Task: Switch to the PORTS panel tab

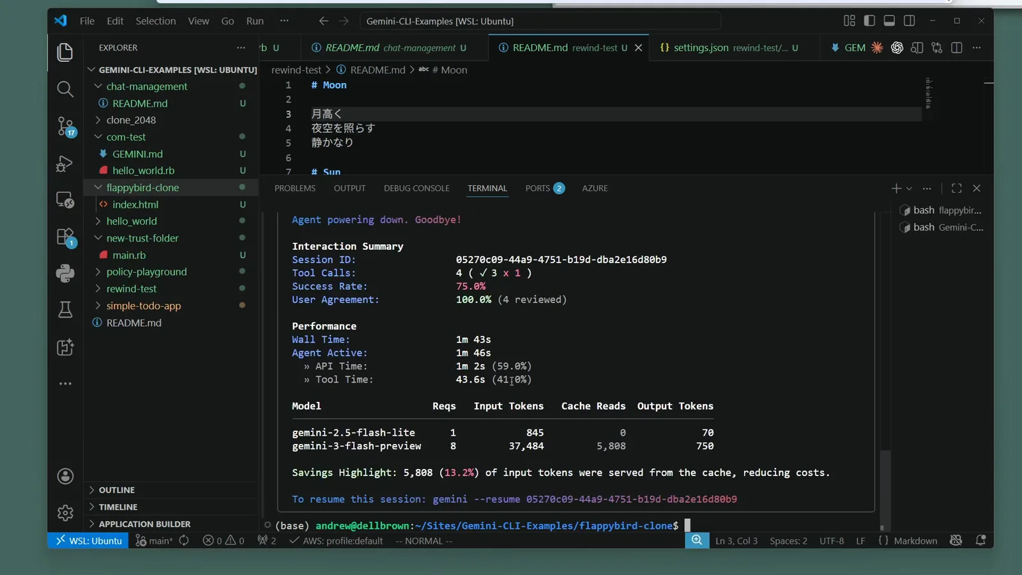Action: point(545,188)
